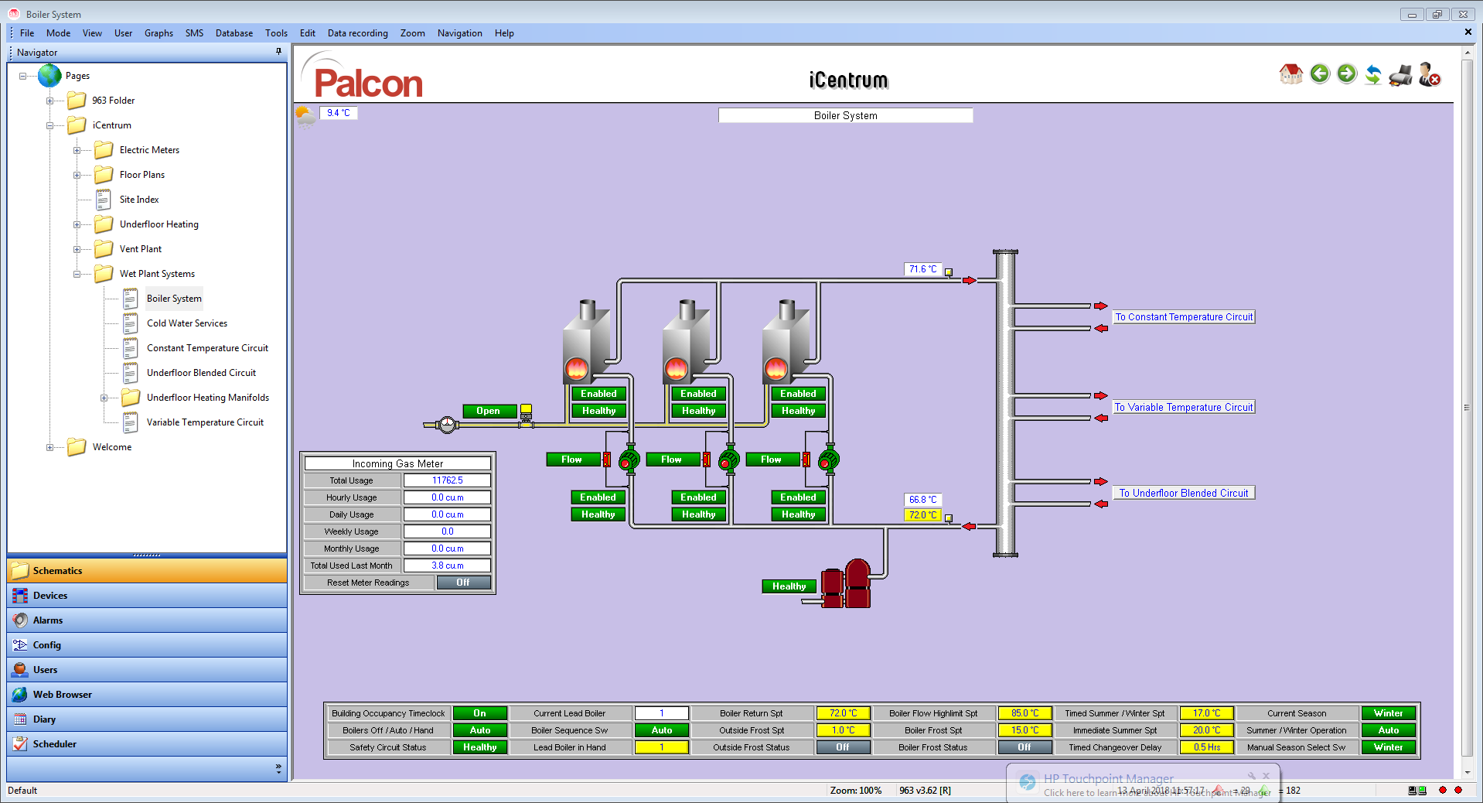Toggle Outside Frost Status Off indicator

point(842,747)
